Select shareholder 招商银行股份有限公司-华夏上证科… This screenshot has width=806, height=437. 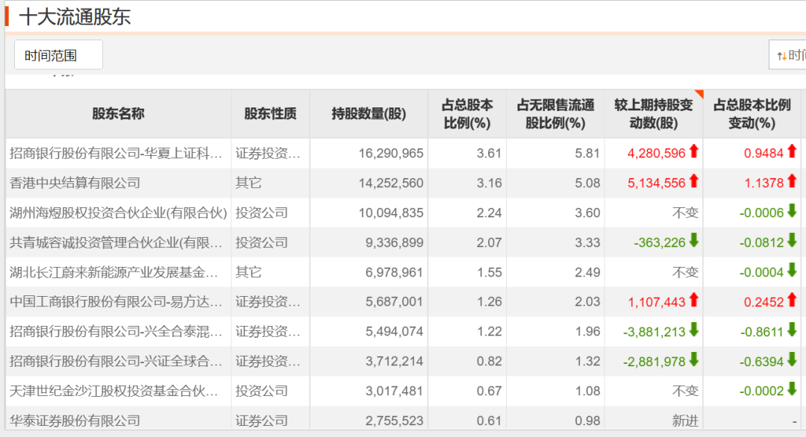pyautogui.click(x=116, y=153)
